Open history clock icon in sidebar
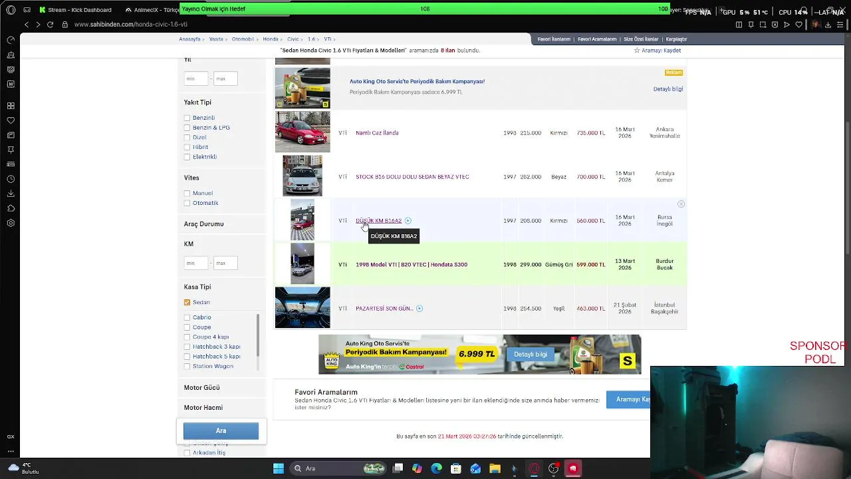This screenshot has height=479, width=851. [x=11, y=179]
